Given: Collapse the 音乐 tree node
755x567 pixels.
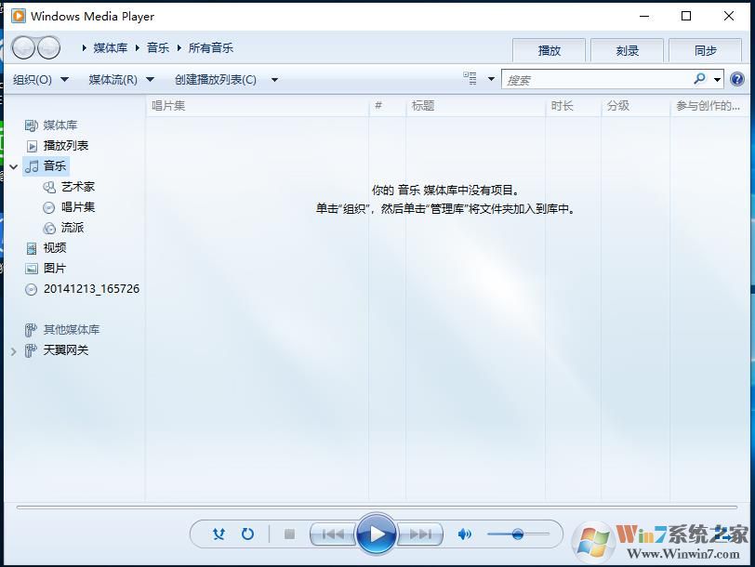Looking at the screenshot, I should (x=14, y=166).
